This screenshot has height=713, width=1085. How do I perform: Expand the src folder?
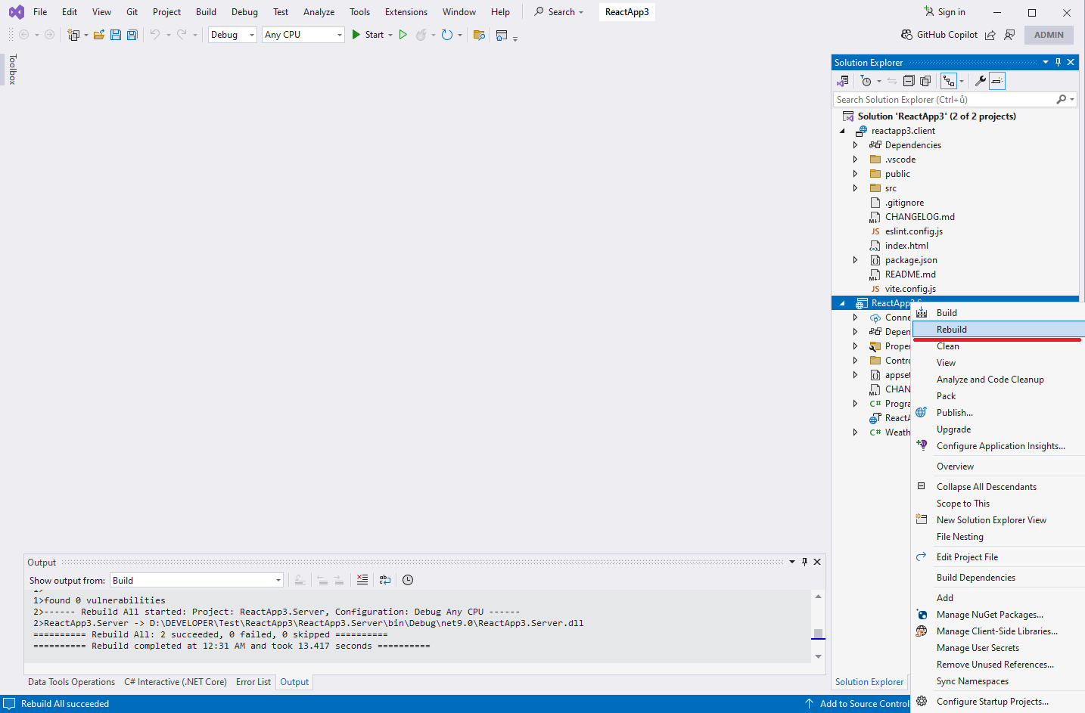pyautogui.click(x=856, y=188)
